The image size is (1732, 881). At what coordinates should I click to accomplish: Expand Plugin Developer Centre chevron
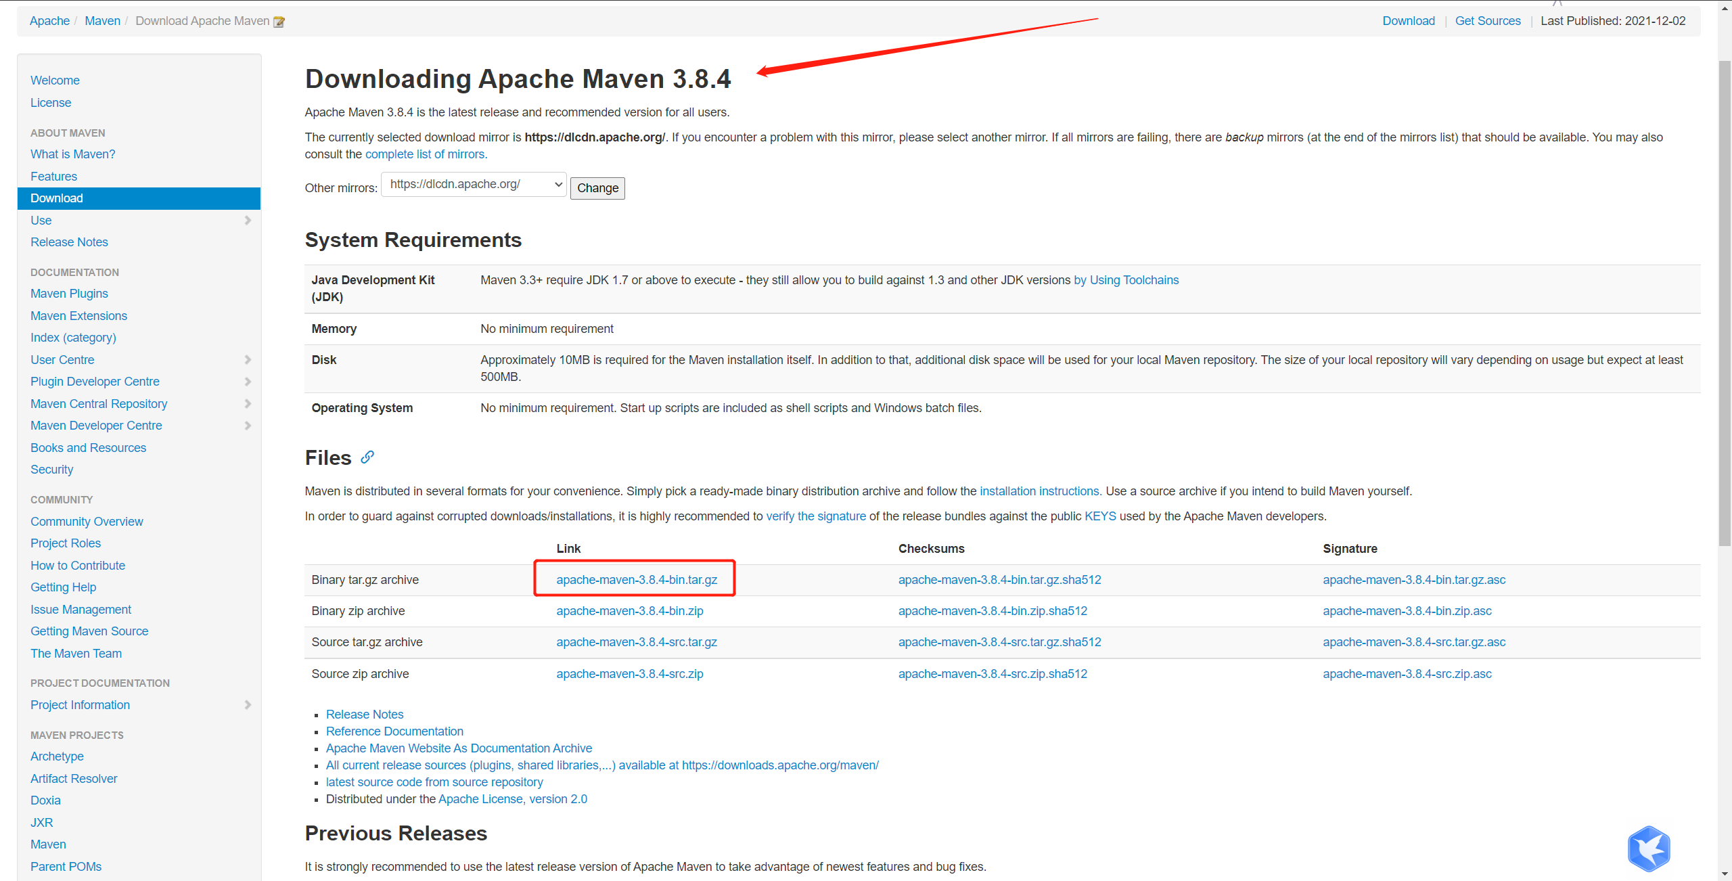pos(248,382)
